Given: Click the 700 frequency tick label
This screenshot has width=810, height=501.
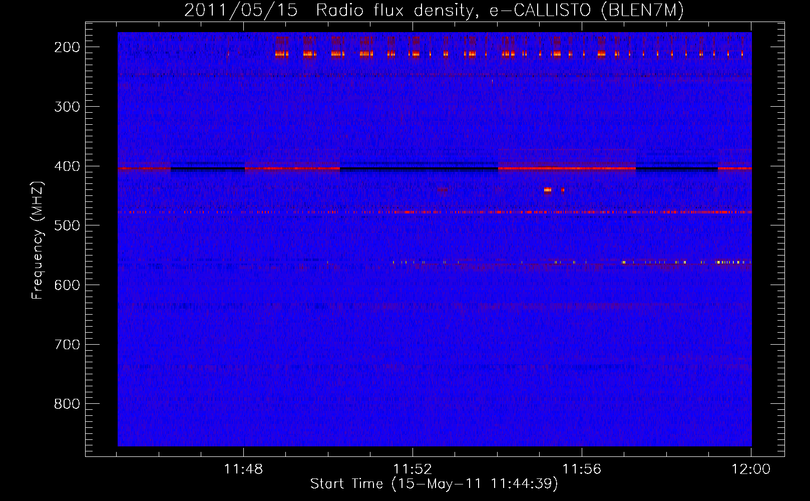Looking at the screenshot, I should point(67,345).
